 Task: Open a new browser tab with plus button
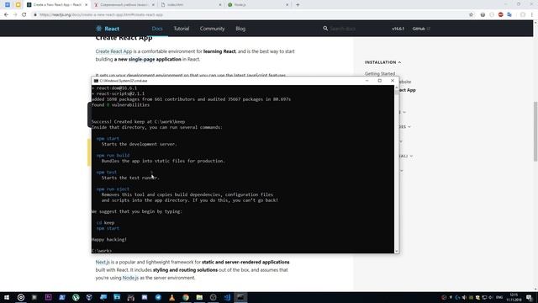point(298,5)
